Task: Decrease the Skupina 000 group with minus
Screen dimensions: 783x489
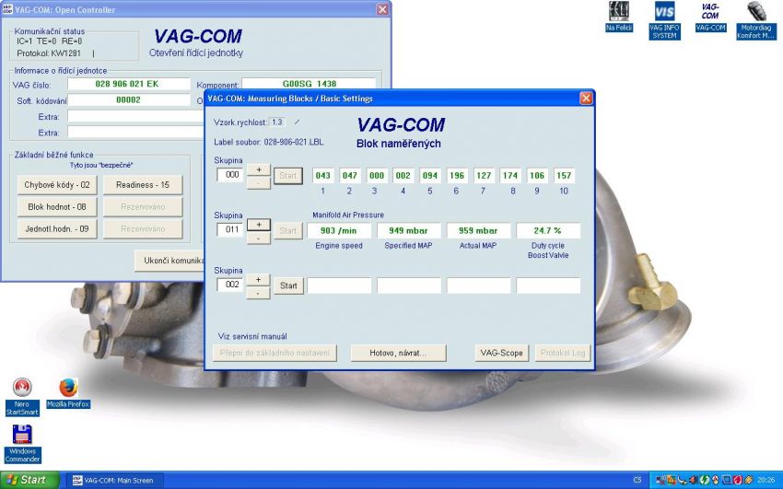Action: point(259,182)
